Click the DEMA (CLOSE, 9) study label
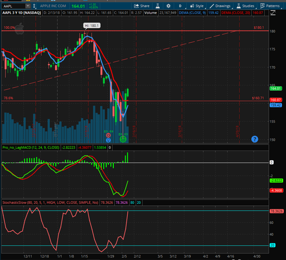The image size is (286, 260). (x=192, y=13)
